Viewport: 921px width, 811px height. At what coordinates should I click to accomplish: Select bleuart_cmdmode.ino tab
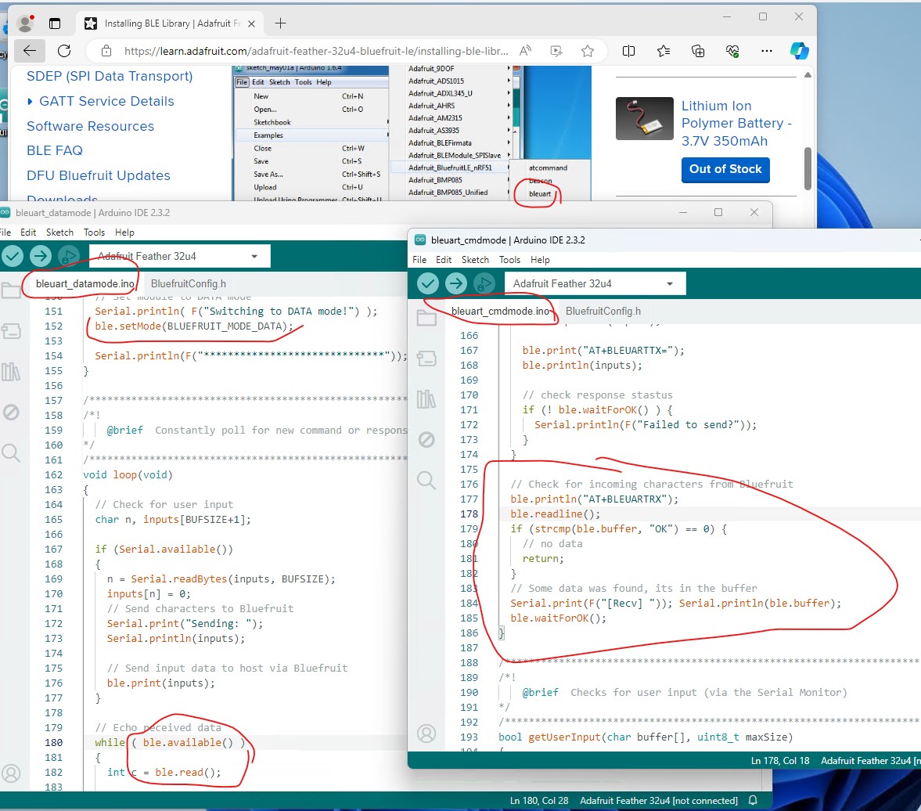501,312
